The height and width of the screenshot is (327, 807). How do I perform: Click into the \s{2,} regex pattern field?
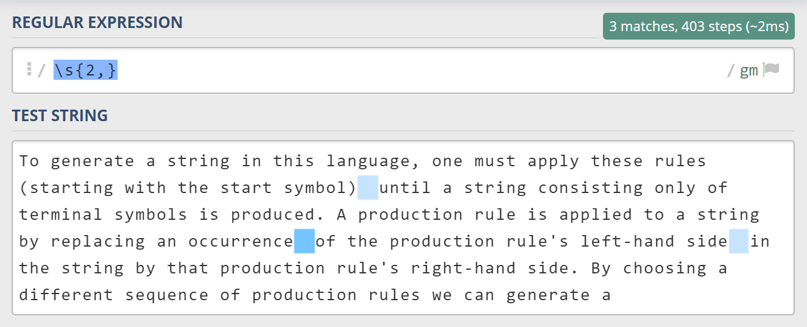click(85, 71)
